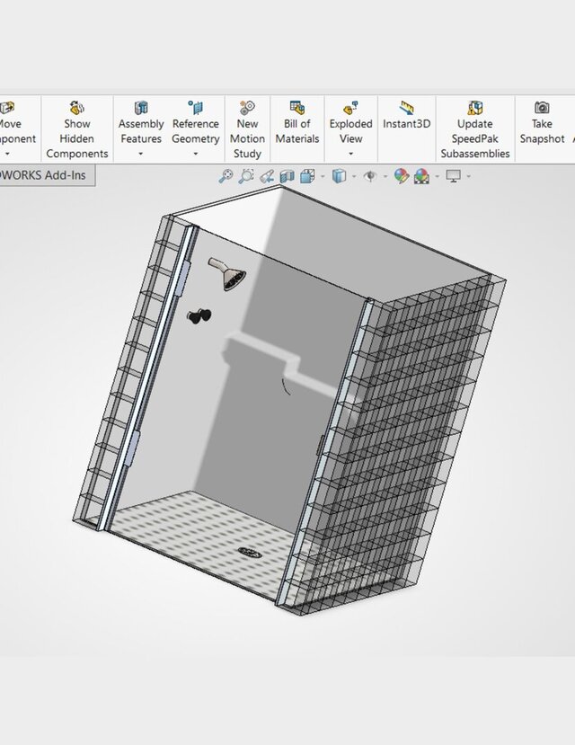575x745 pixels.
Task: Toggle the Hide/Show Items eye icon
Action: (x=370, y=176)
